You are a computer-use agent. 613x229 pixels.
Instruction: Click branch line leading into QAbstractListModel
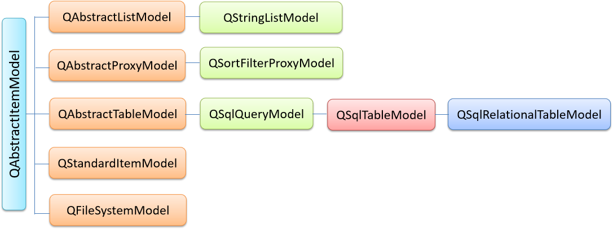tap(42, 17)
